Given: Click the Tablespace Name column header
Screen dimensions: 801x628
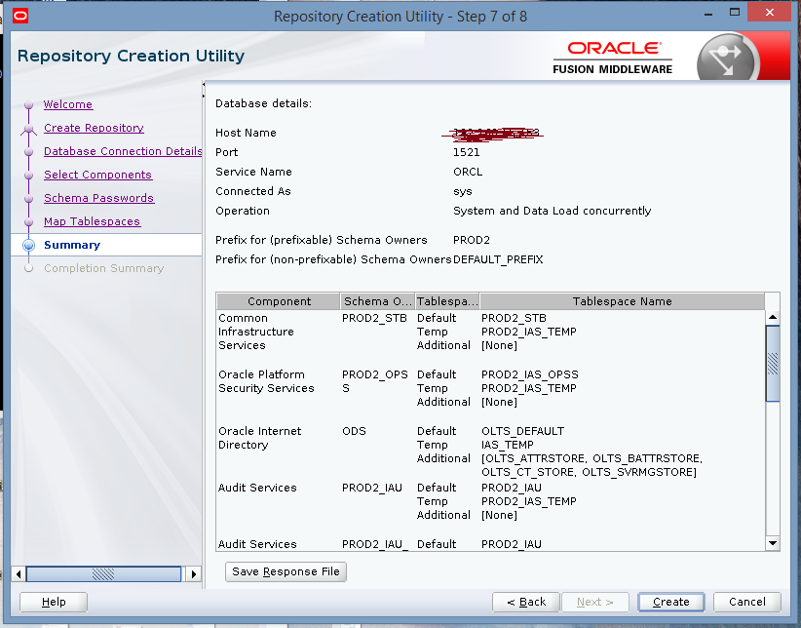Looking at the screenshot, I should pos(623,301).
